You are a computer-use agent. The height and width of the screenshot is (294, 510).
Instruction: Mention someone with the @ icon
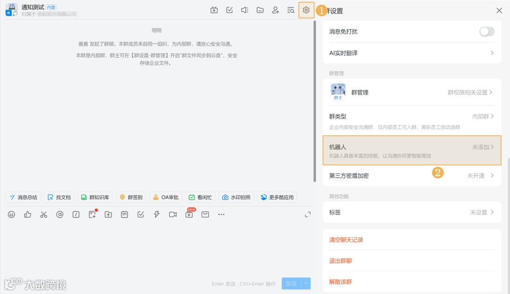pos(59,214)
